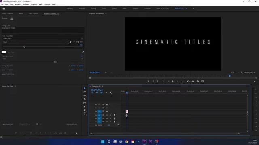The width and height of the screenshot is (259, 145).
Task: Open Program monitor panel menu
Action: tap(106, 14)
